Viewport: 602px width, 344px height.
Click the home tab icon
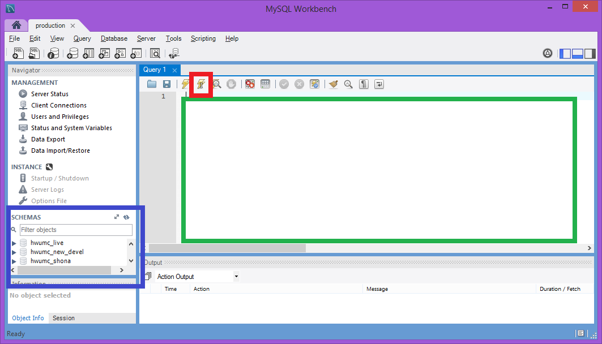16,25
